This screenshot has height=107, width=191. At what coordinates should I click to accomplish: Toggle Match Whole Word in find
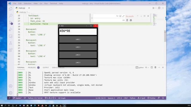point(120,16)
